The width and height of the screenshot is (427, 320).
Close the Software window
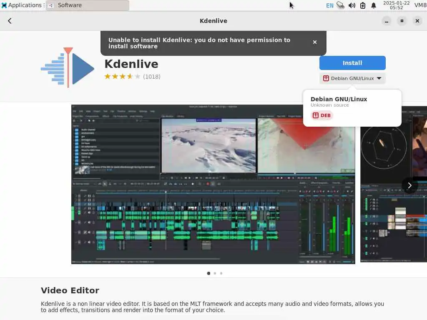click(417, 21)
